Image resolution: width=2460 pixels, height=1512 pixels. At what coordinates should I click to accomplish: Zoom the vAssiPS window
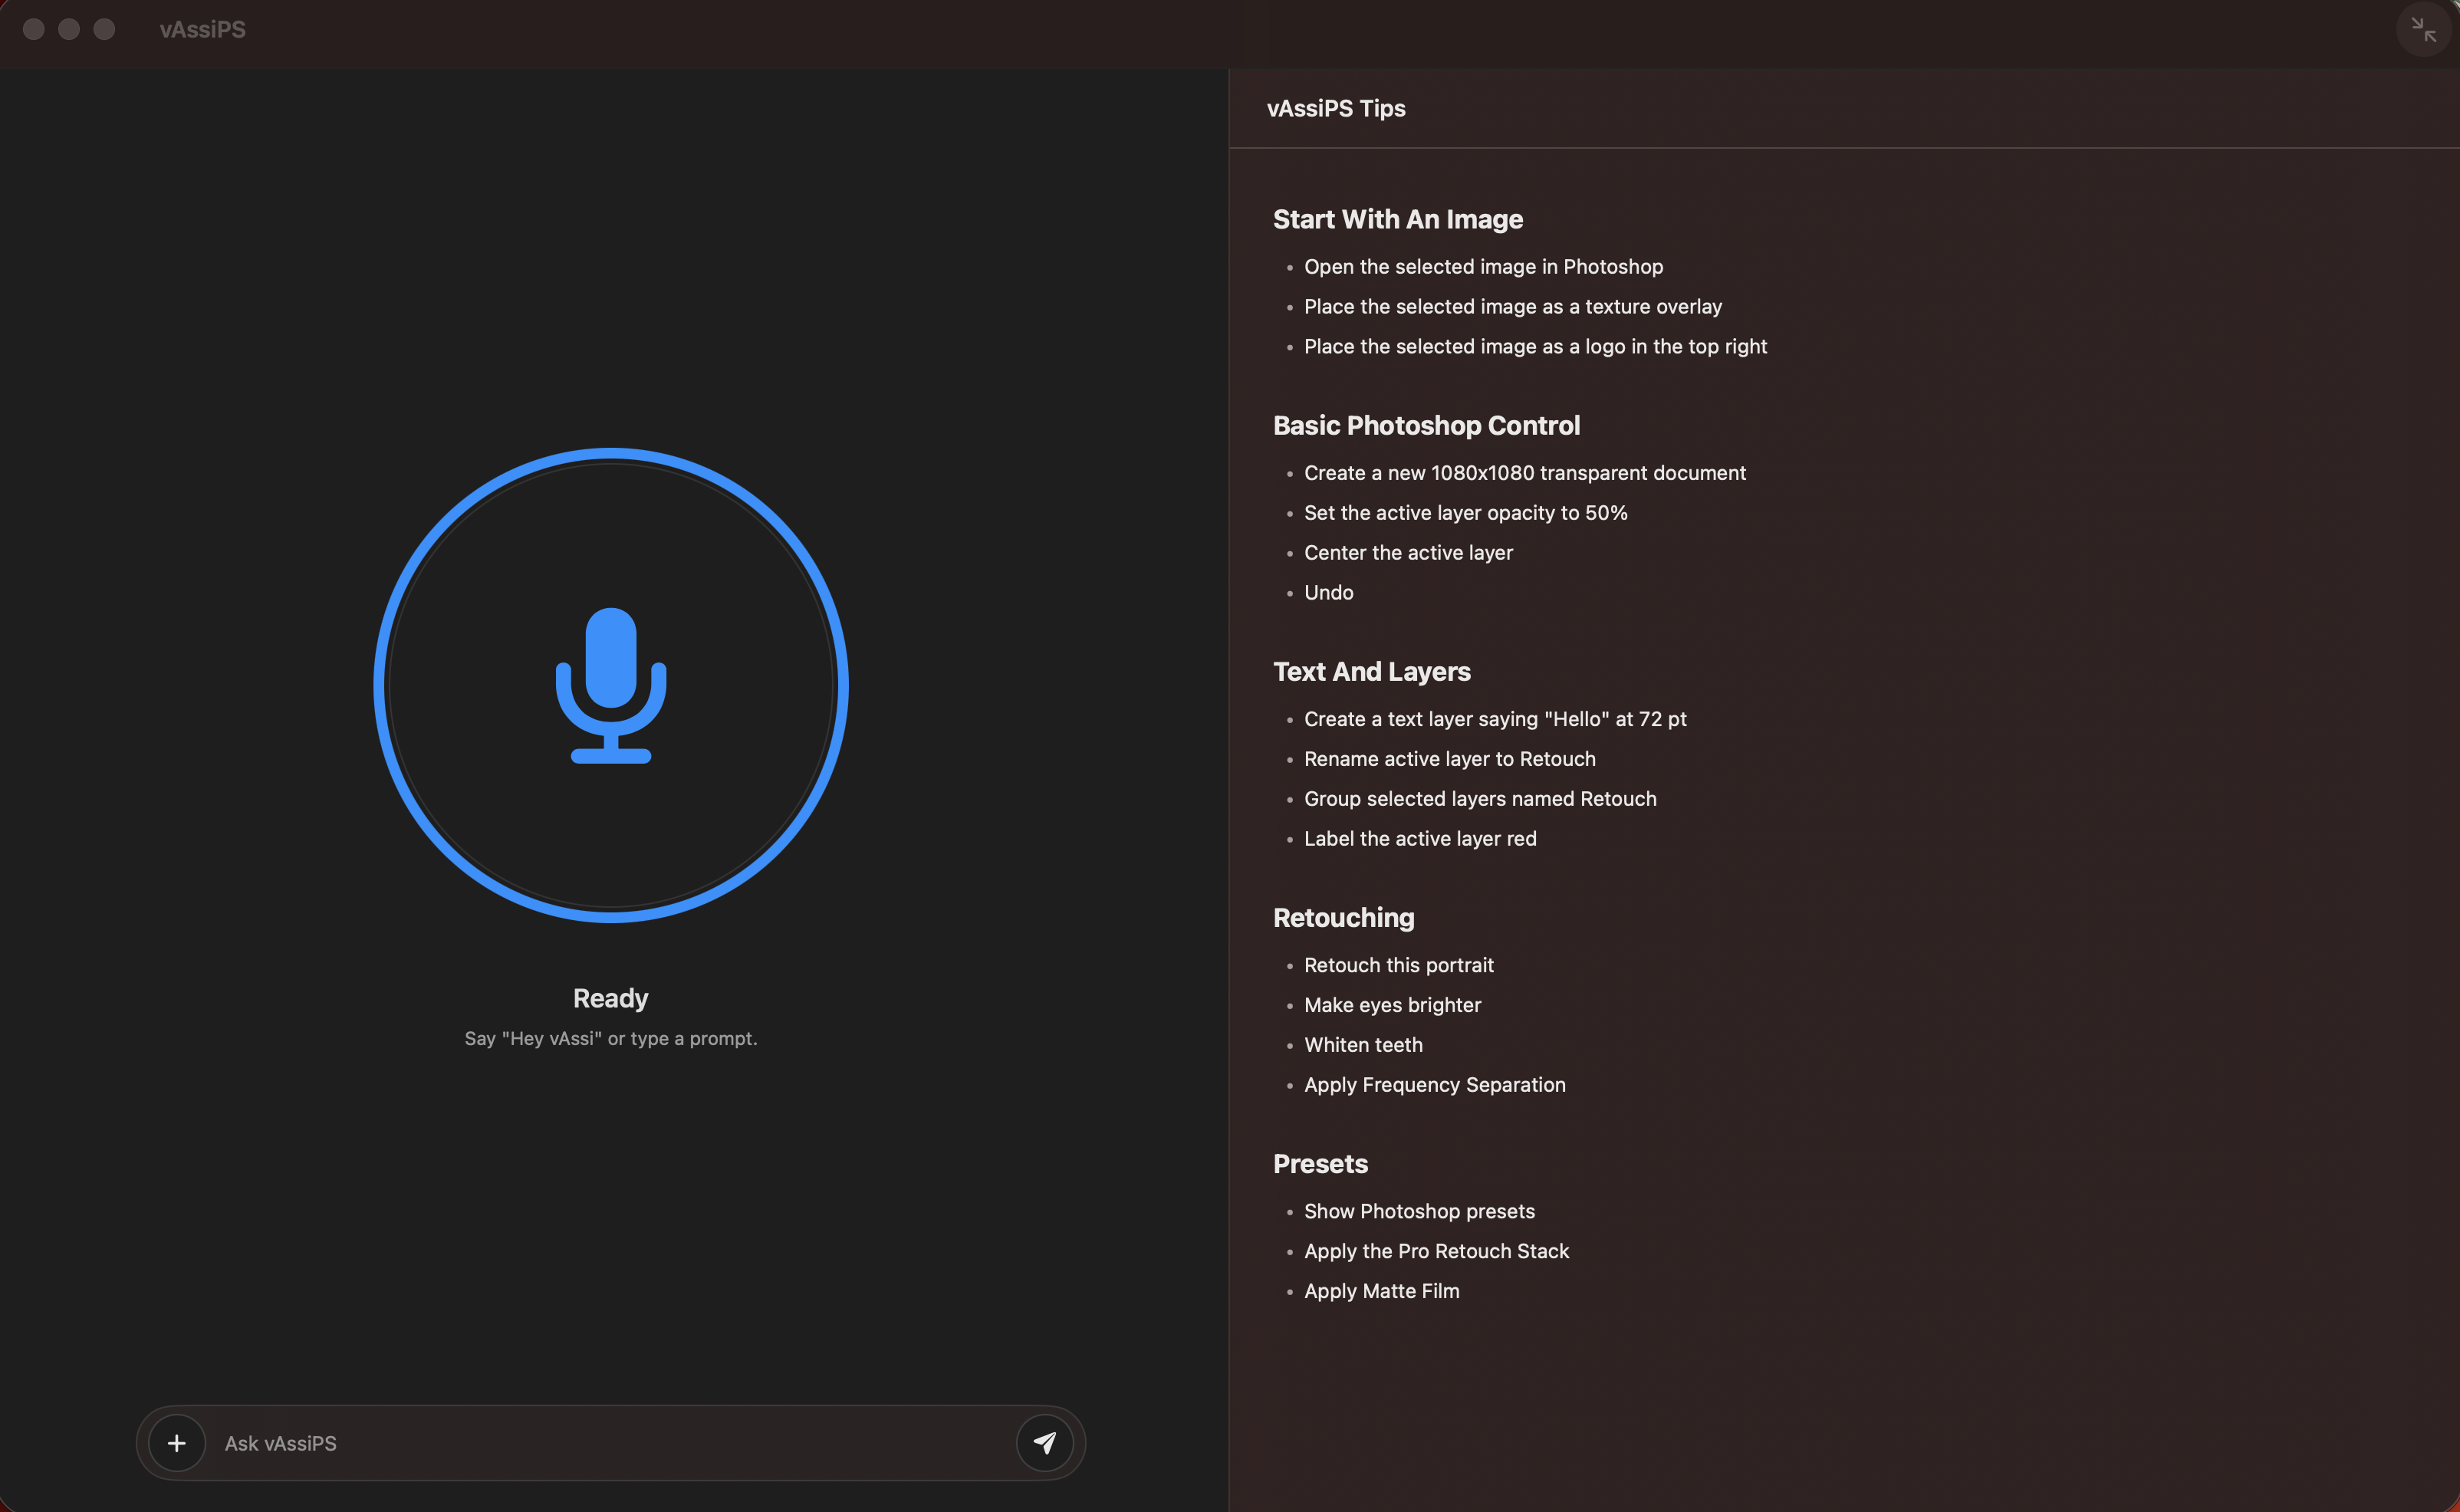click(x=104, y=29)
